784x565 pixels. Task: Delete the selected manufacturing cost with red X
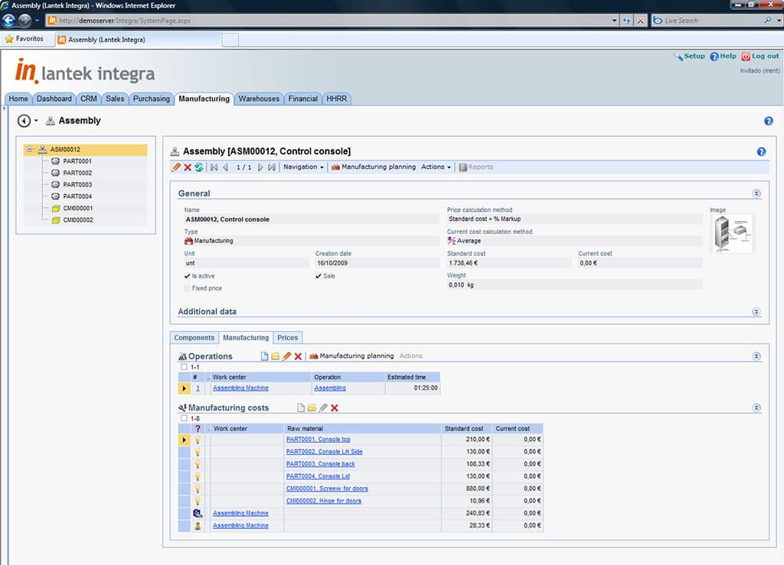click(x=335, y=408)
